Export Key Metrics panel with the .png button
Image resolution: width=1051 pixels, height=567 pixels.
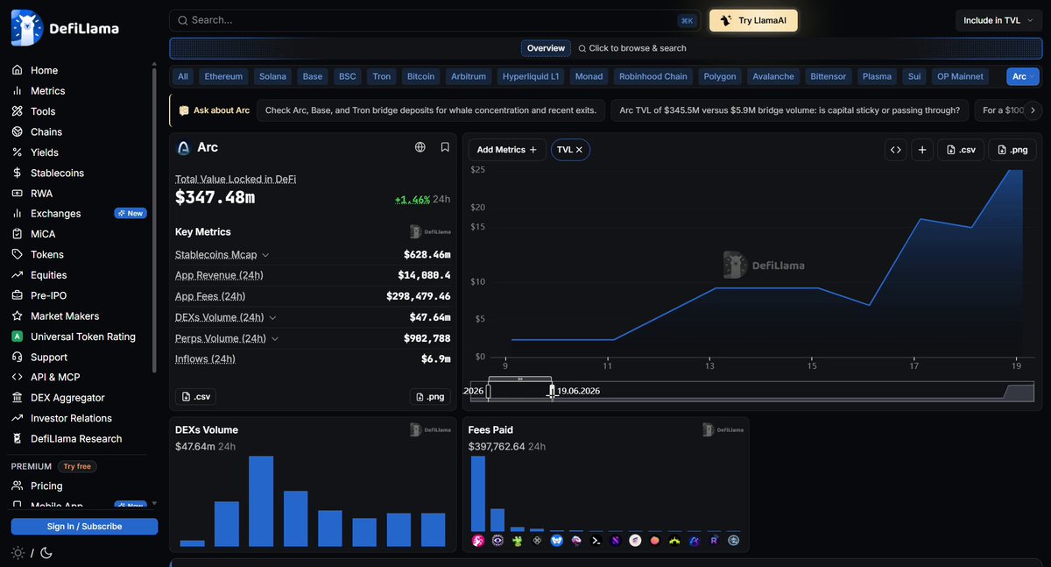point(430,397)
